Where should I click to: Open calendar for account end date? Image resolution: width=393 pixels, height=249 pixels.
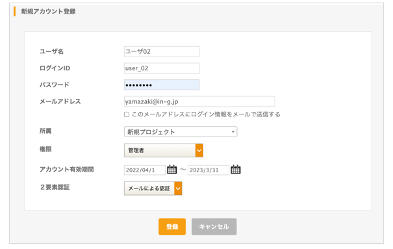236,170
